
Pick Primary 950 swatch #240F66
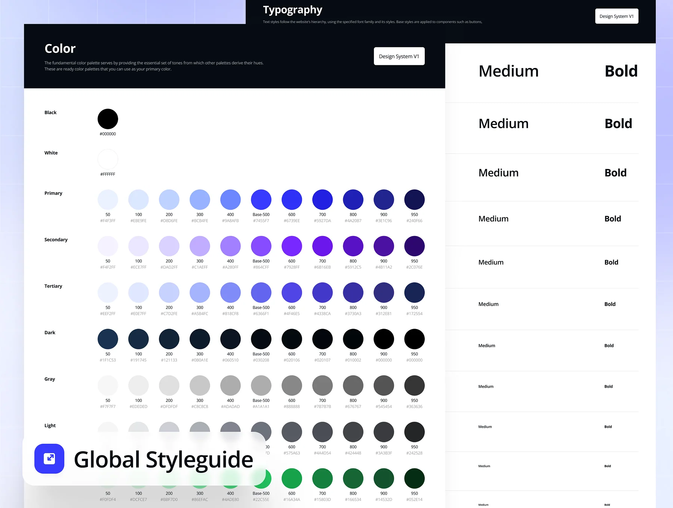[414, 200]
